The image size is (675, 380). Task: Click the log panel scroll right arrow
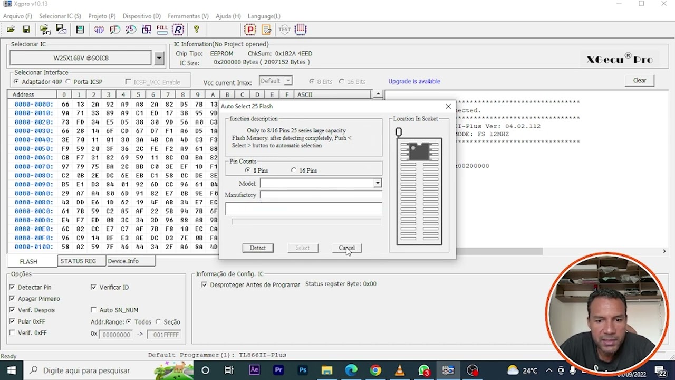click(664, 251)
